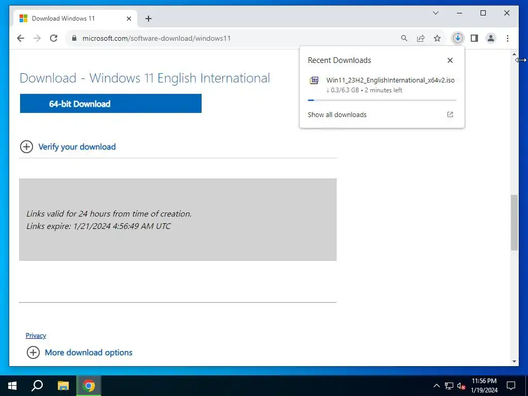
Task: Click the scrollbar down arrow
Action: click(514, 361)
